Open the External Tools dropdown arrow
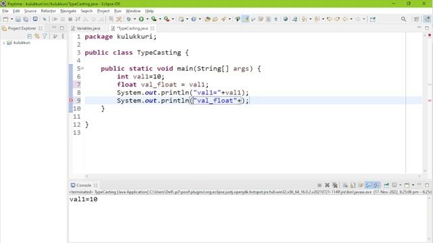Screen dimensions: 433x243 click(173, 19)
